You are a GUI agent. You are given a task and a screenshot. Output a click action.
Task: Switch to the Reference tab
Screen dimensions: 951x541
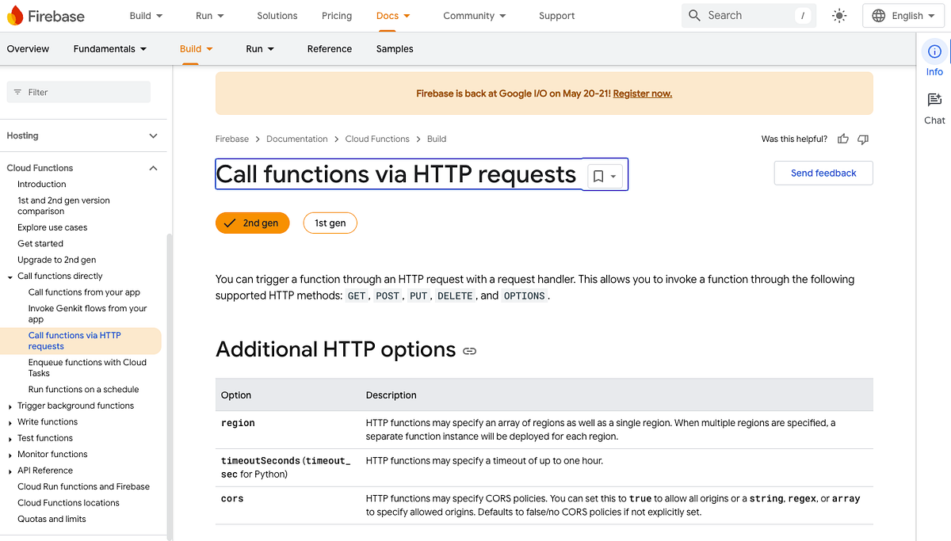point(329,48)
